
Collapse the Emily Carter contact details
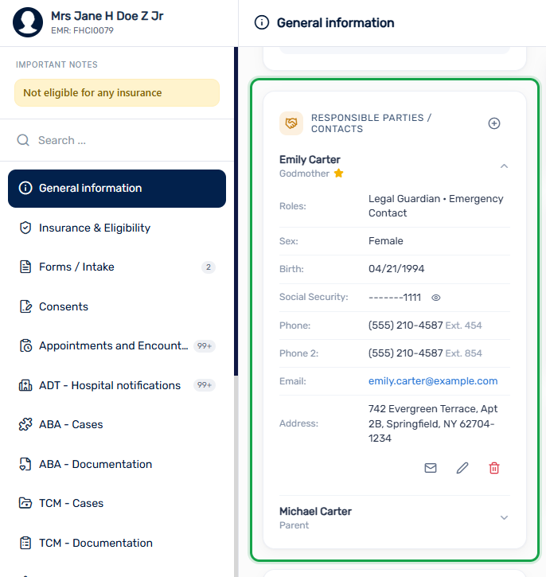coord(504,166)
